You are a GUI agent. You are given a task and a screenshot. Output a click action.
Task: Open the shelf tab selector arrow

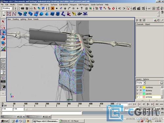[4, 15]
